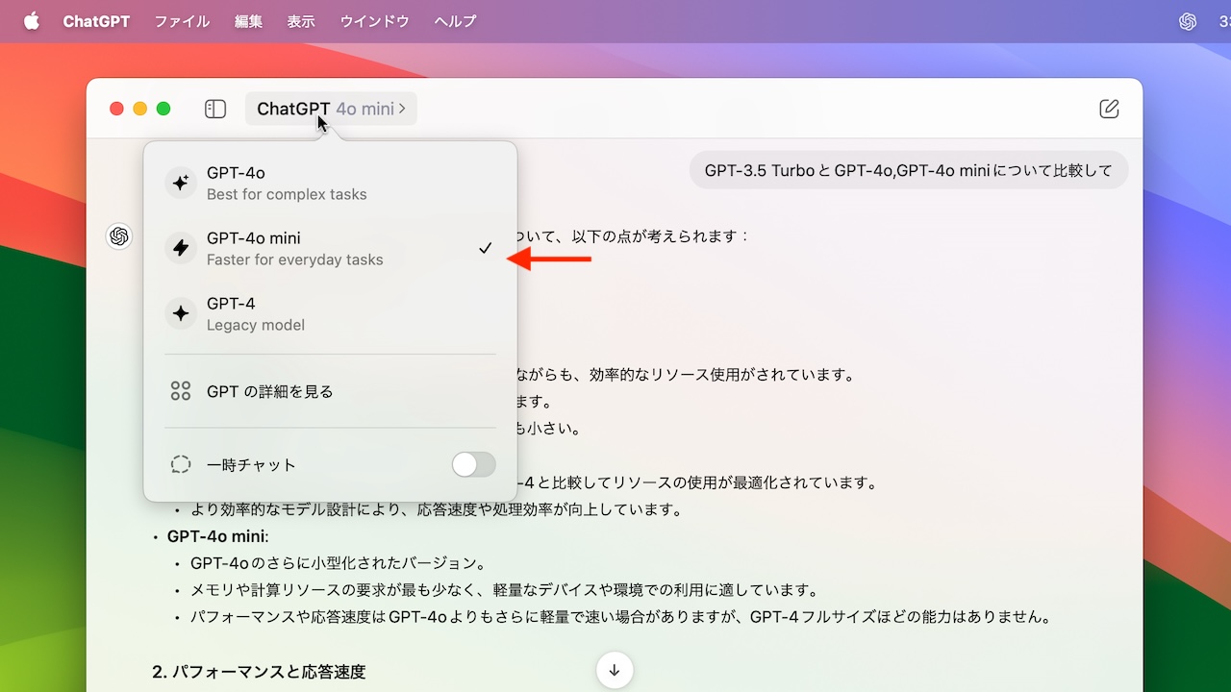Click 'Legacy model' description text
The image size is (1231, 692).
(256, 325)
